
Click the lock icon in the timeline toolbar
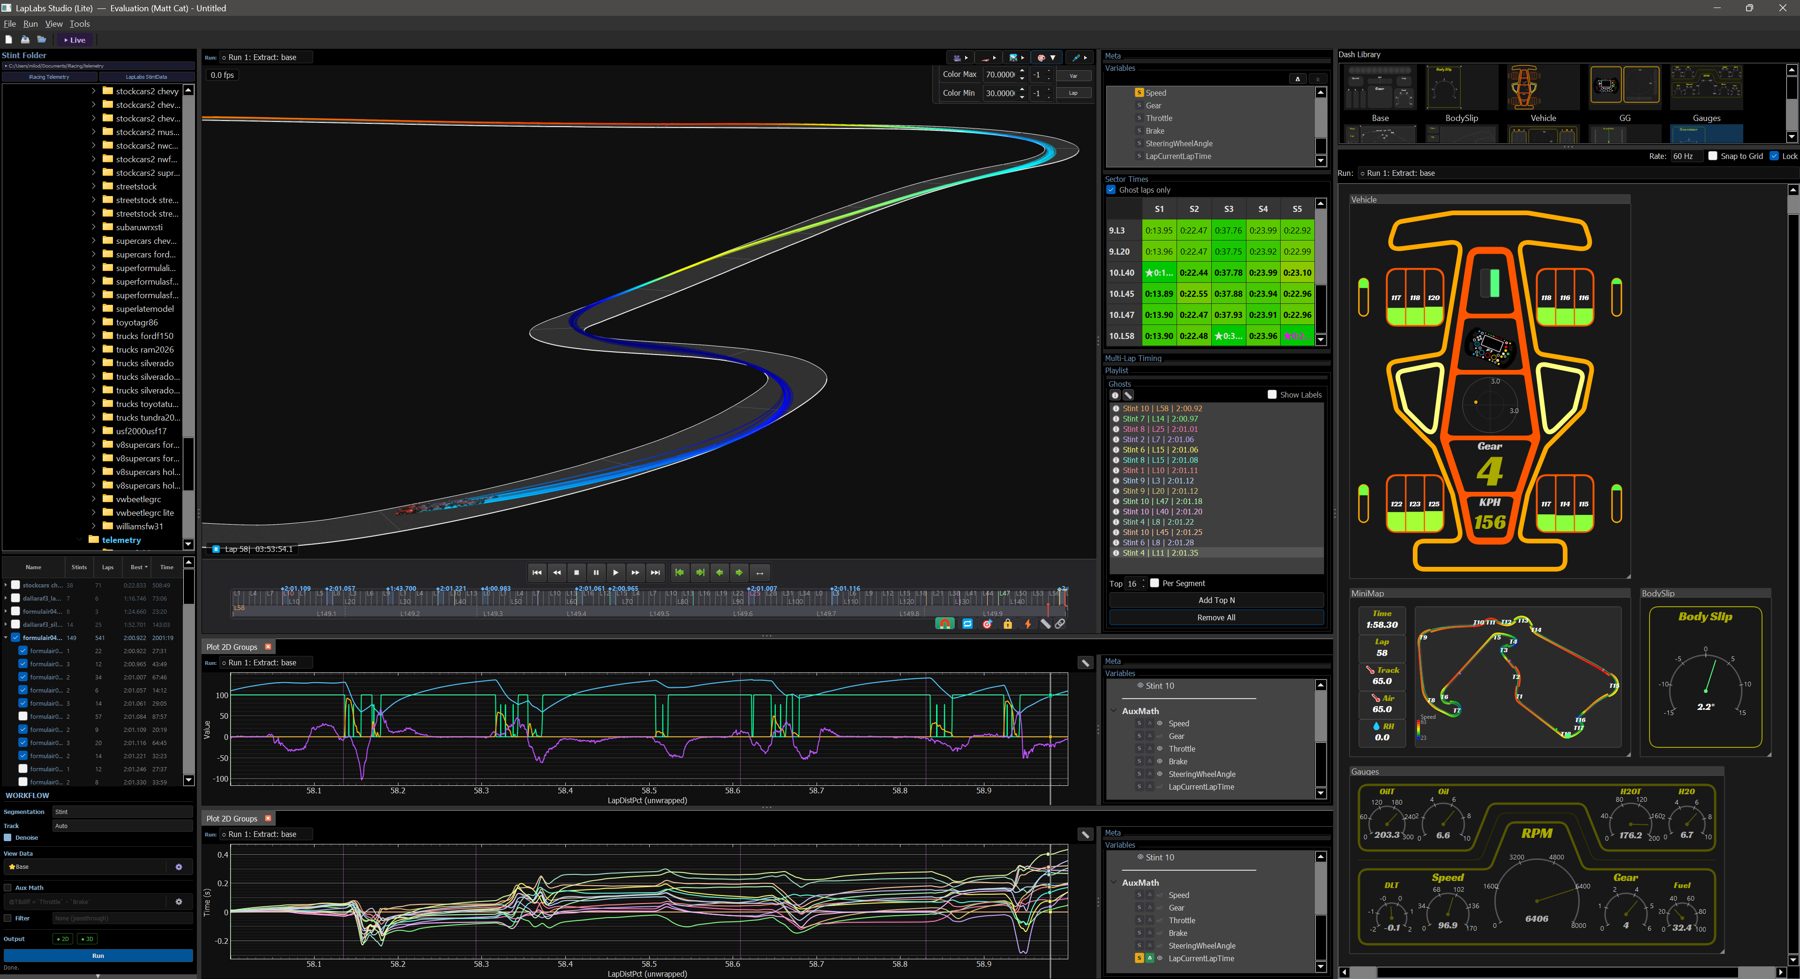1008,624
